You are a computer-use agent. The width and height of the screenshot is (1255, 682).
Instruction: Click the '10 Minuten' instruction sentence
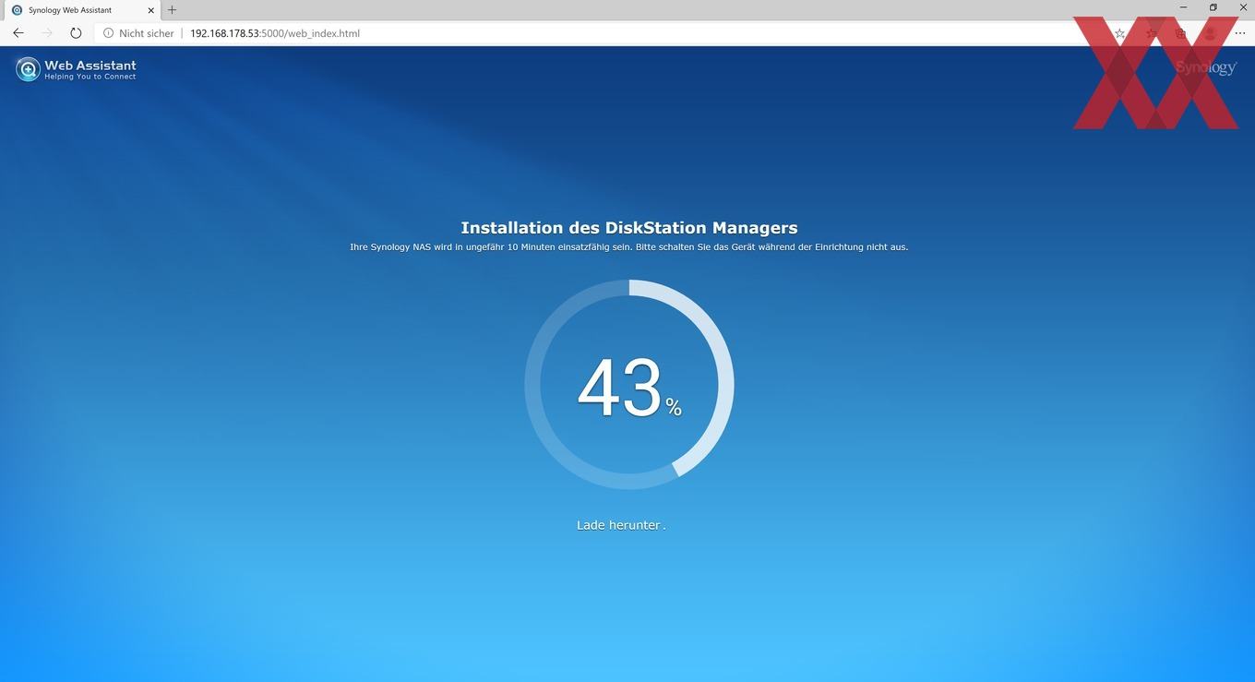click(629, 247)
